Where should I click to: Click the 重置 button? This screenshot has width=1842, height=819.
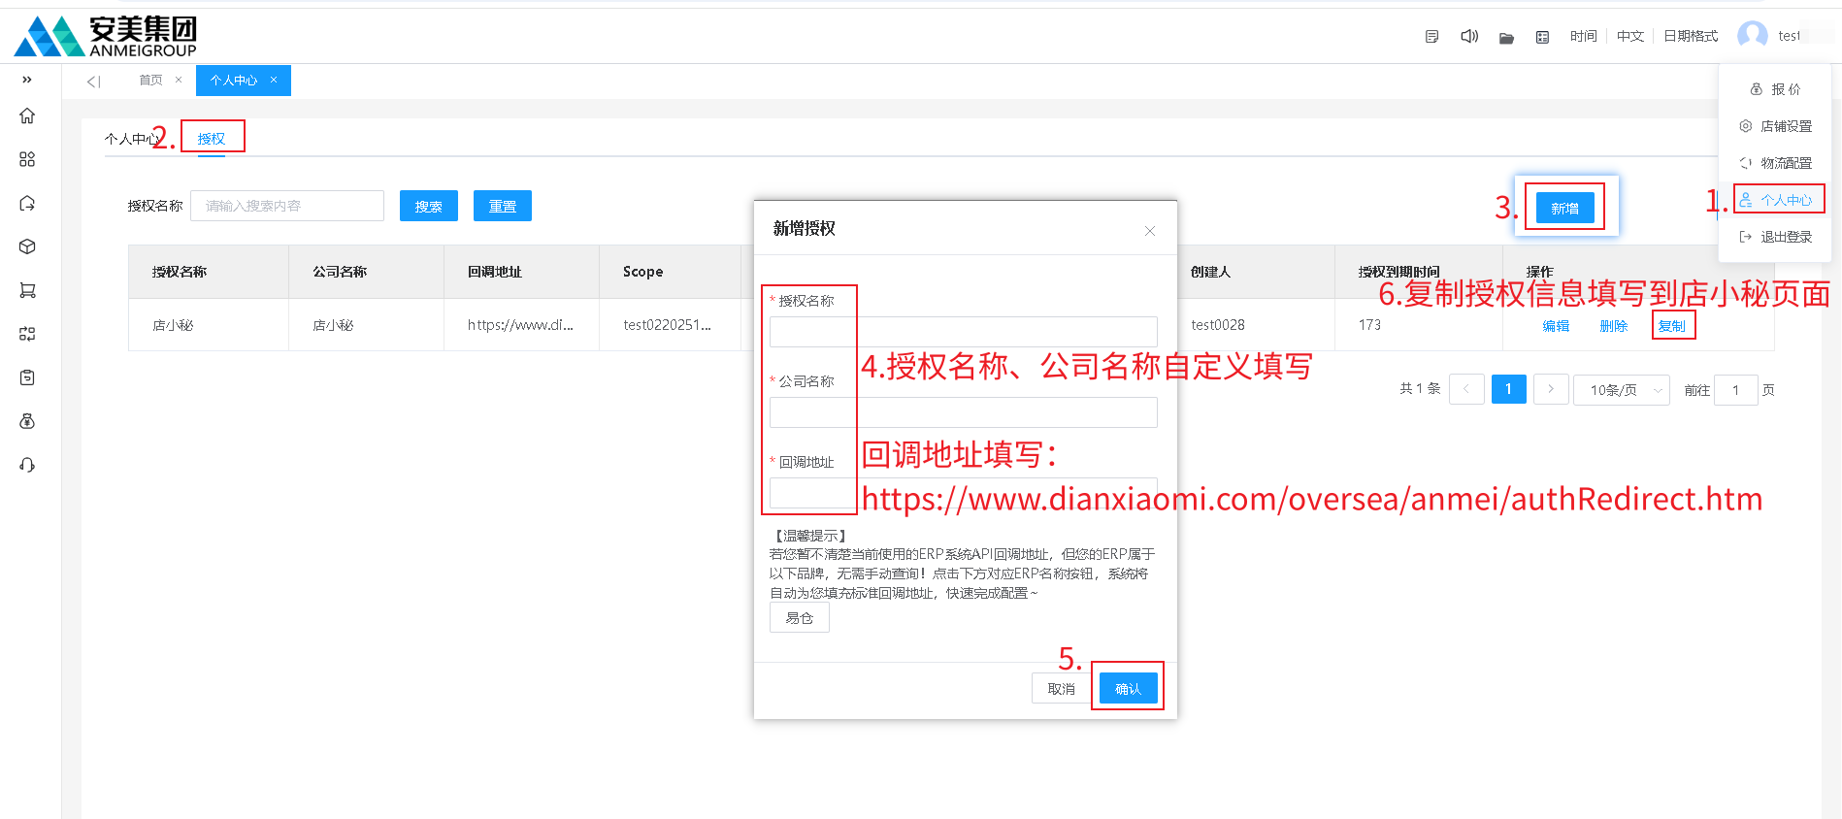503,206
